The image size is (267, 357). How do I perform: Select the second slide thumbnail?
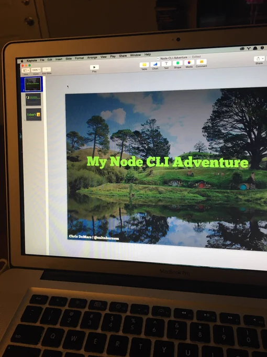(33, 99)
